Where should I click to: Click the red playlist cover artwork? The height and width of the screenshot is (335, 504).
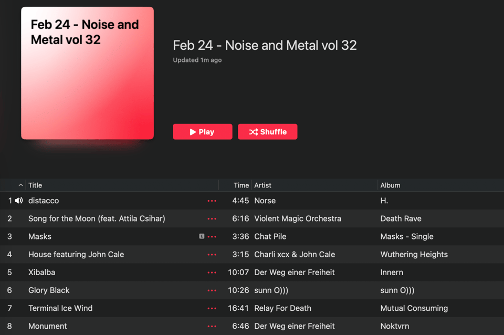tap(87, 73)
